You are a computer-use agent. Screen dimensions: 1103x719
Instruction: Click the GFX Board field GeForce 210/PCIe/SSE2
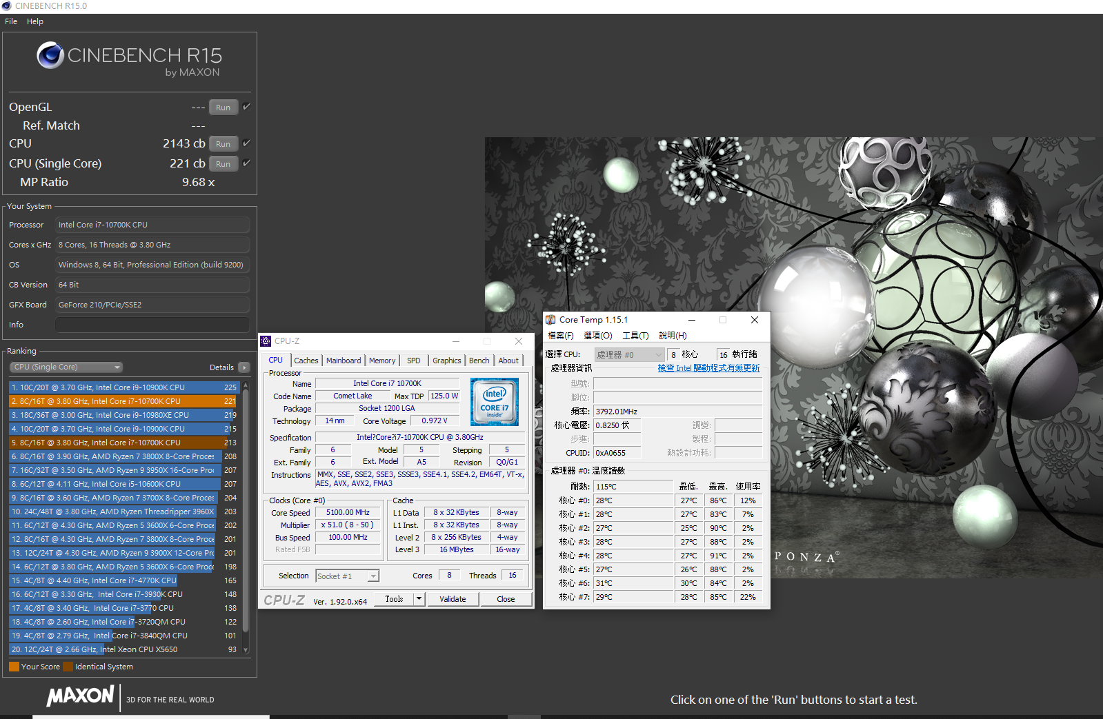point(152,305)
